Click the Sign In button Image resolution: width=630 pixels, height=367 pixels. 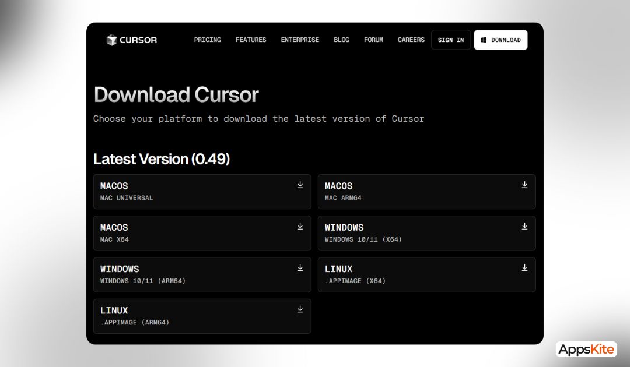pos(451,40)
